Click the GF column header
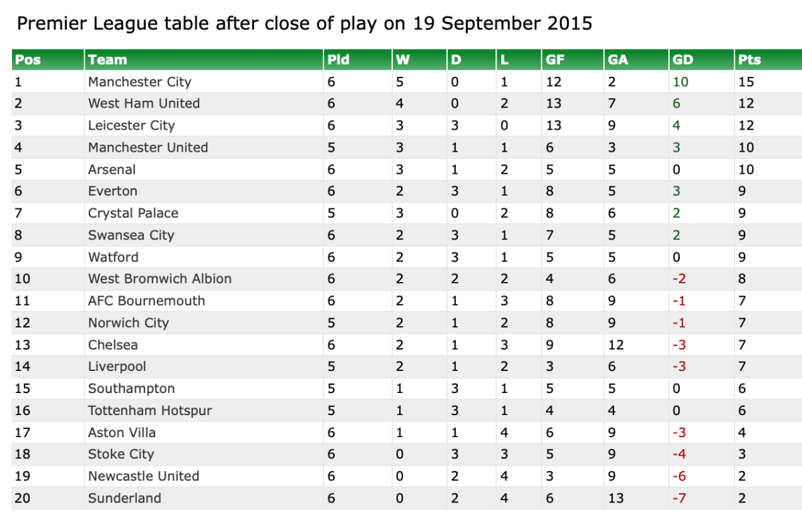This screenshot has height=516, width=802. [555, 59]
